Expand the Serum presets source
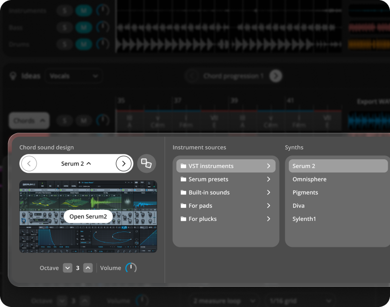390x307 pixels. click(x=226, y=179)
